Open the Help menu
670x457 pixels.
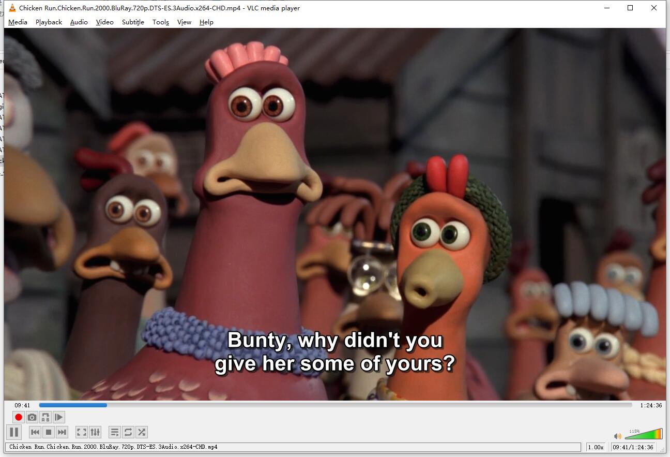(206, 22)
